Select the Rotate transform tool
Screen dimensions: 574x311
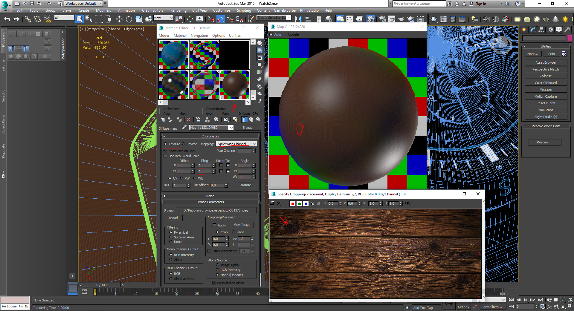click(129, 19)
